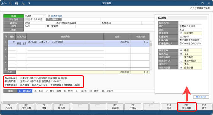
Task: Click the 振込区分 value 電信
Action: click(x=192, y=50)
